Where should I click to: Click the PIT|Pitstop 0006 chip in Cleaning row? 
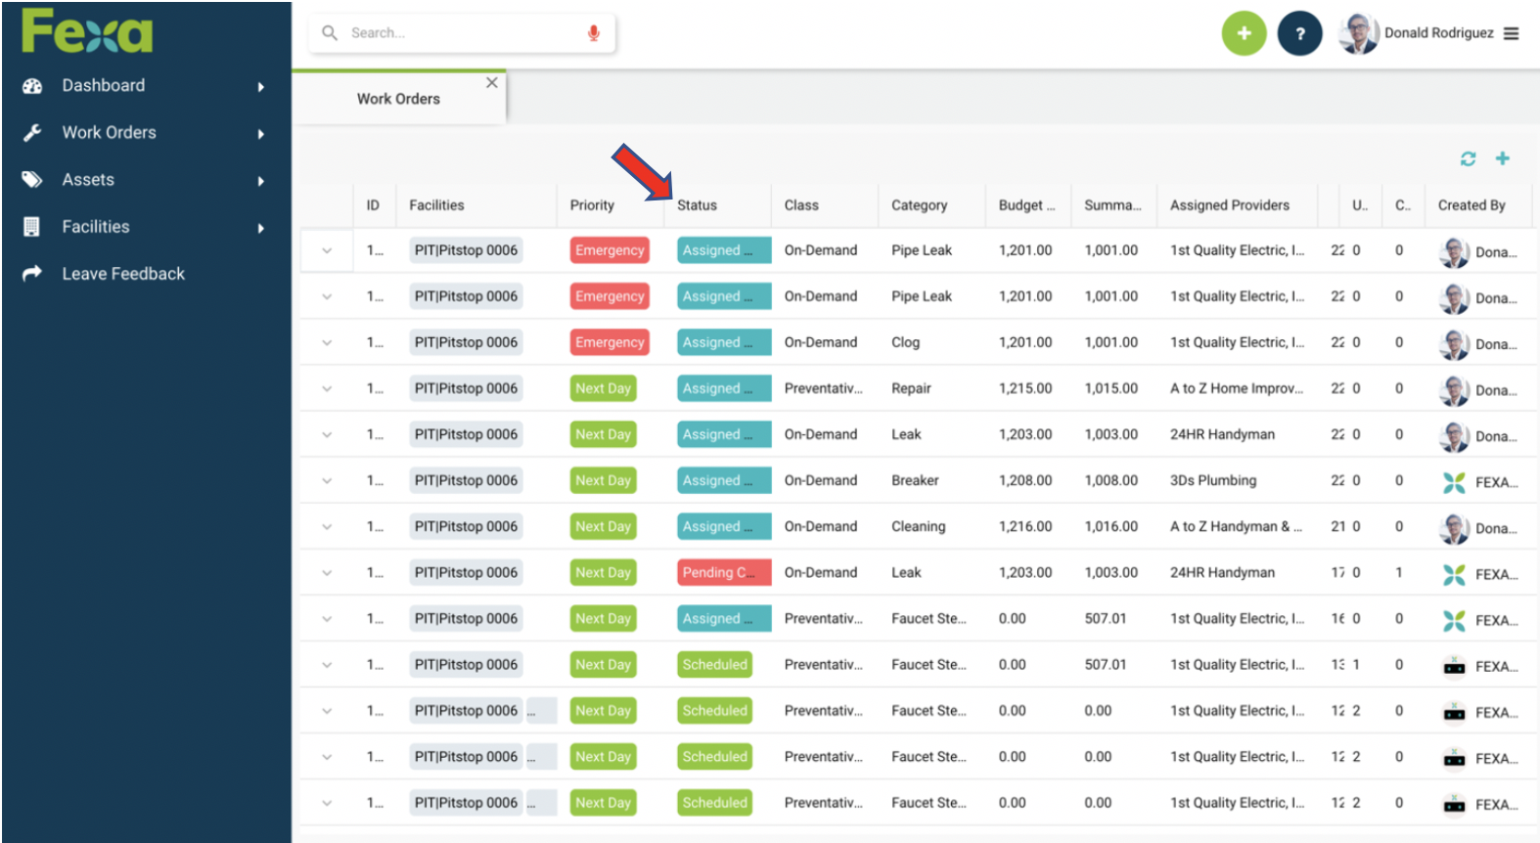[466, 526]
